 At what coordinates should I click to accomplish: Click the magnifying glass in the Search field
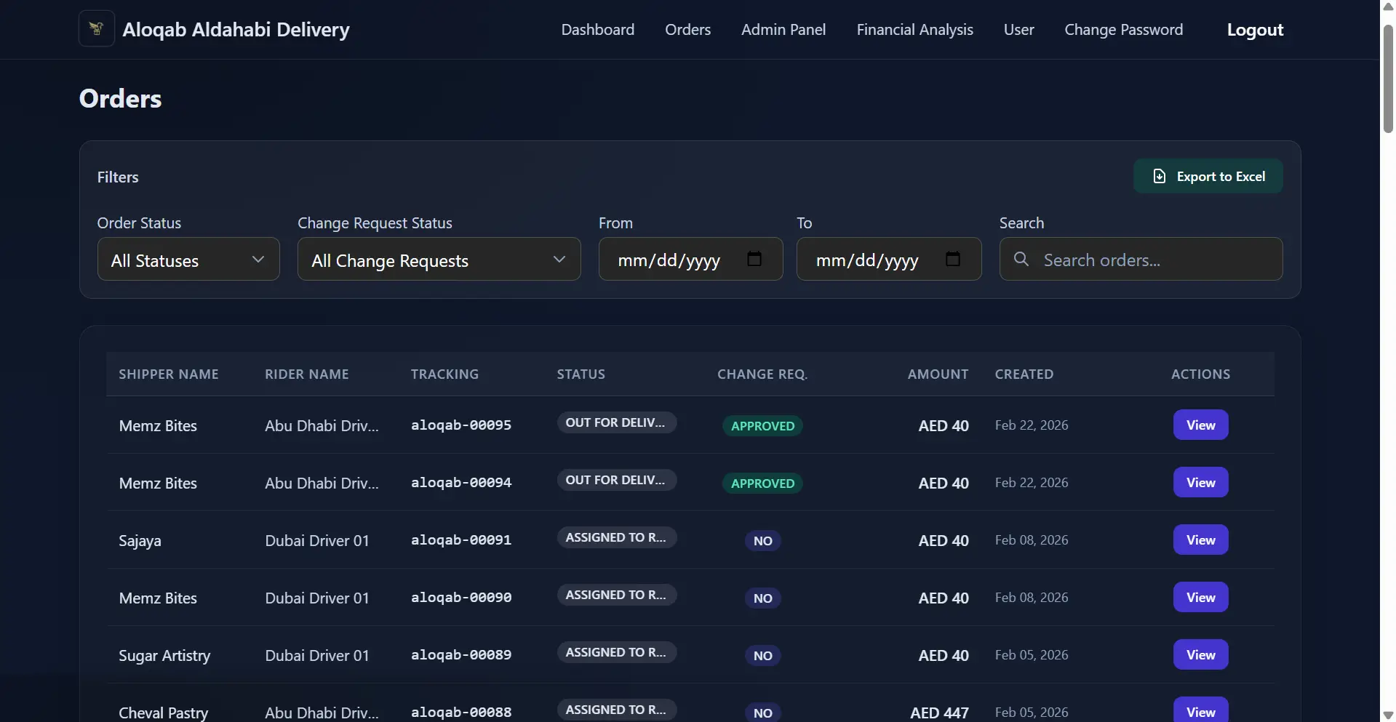pos(1021,259)
